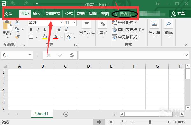
Task: Click the Name Box showing C1
Action: 15,55
